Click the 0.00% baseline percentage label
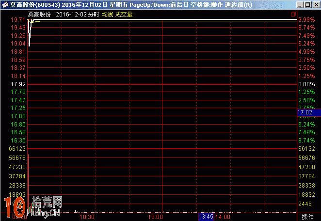The width and height of the screenshot is (321, 221). pyautogui.click(x=306, y=84)
